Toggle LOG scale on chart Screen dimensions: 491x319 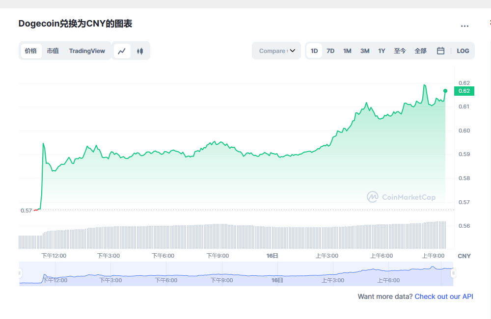click(x=463, y=51)
